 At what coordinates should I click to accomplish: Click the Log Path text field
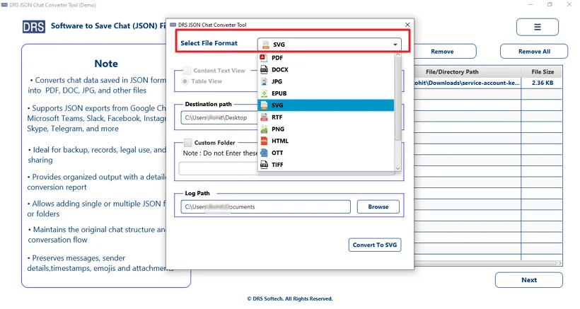pyautogui.click(x=265, y=206)
